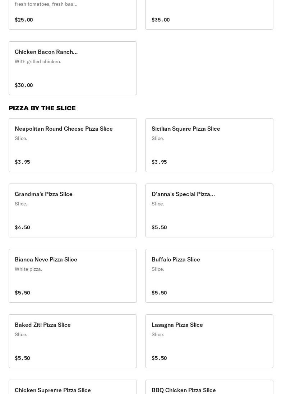
Task: Select the Lasagna Pizza Slice card
Action: [209, 341]
